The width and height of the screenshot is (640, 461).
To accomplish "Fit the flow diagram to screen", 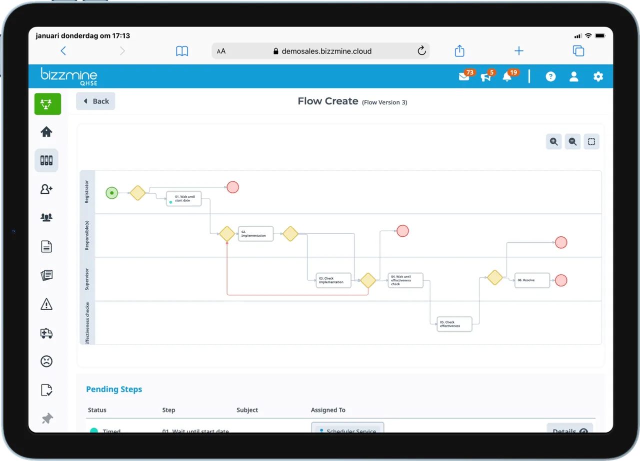I will [591, 142].
